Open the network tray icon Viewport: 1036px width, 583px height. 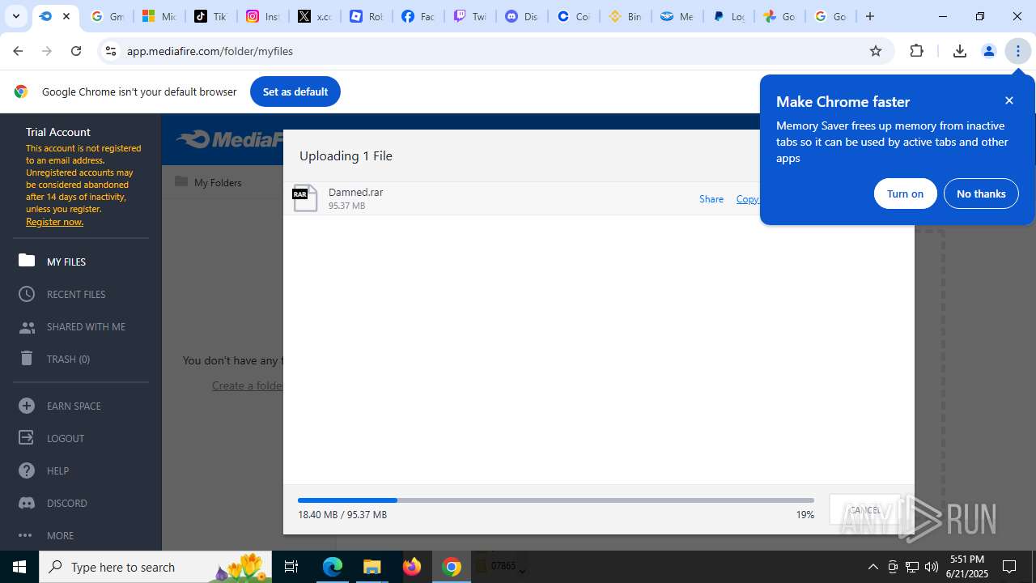point(912,567)
